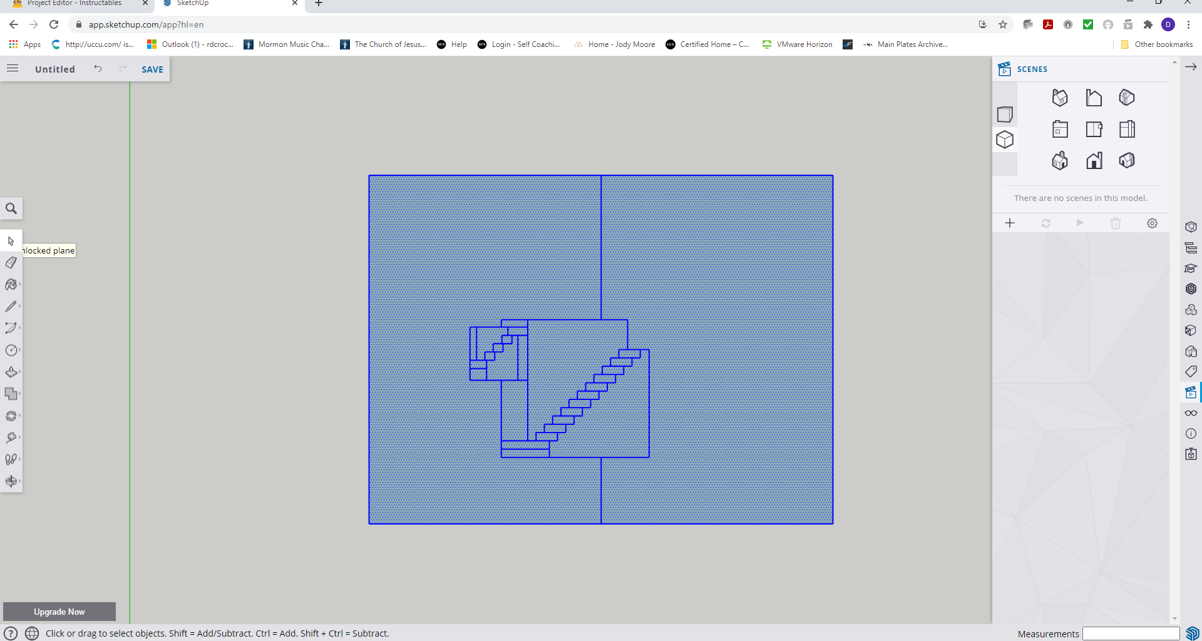Select the Push/Pull tool
The height and width of the screenshot is (641, 1202).
[11, 372]
